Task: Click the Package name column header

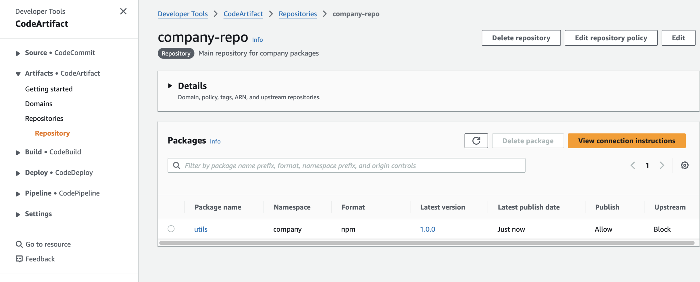Action: (x=218, y=207)
